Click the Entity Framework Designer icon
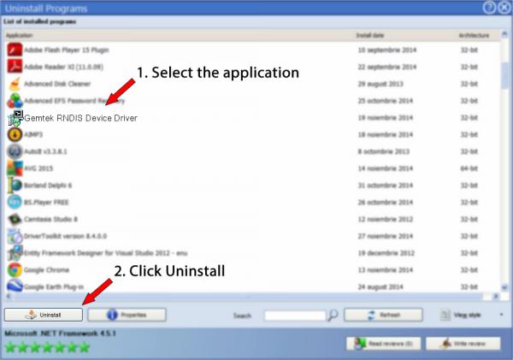The image size is (513, 360). [15, 253]
